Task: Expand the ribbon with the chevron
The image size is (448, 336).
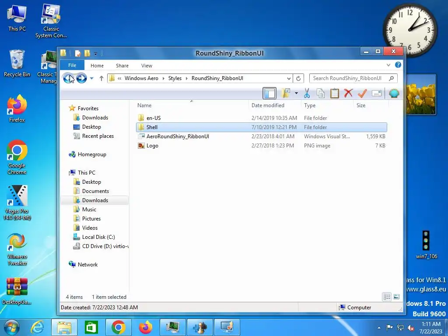Action: click(x=388, y=65)
